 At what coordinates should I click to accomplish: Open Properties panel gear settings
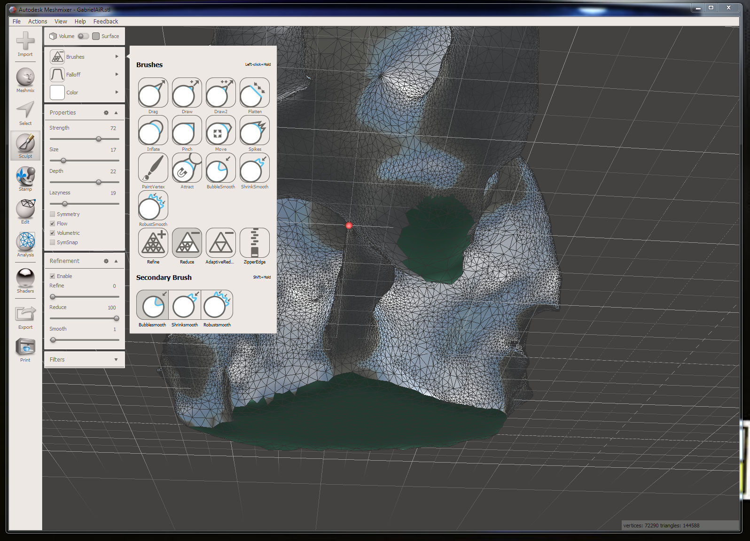[x=106, y=113]
